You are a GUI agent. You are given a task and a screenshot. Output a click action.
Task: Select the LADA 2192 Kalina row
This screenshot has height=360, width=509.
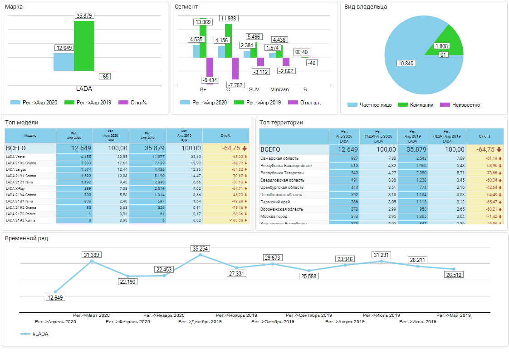click(x=127, y=220)
